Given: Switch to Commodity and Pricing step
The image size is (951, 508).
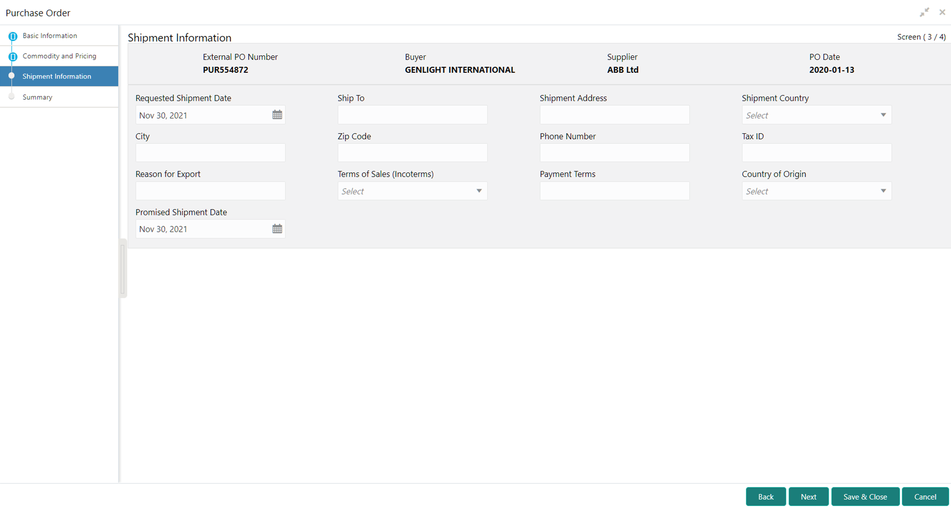Looking at the screenshot, I should (59, 56).
